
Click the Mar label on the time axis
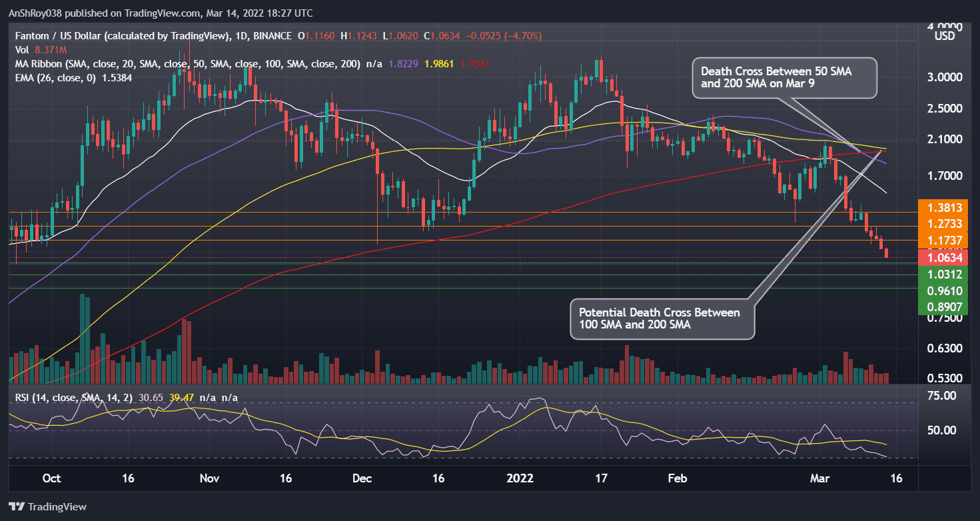(820, 478)
